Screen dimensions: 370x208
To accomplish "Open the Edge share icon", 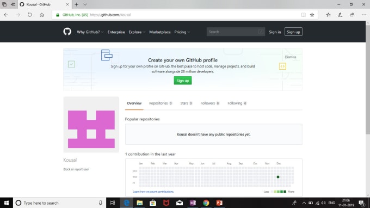I will pyautogui.click(x=352, y=15).
